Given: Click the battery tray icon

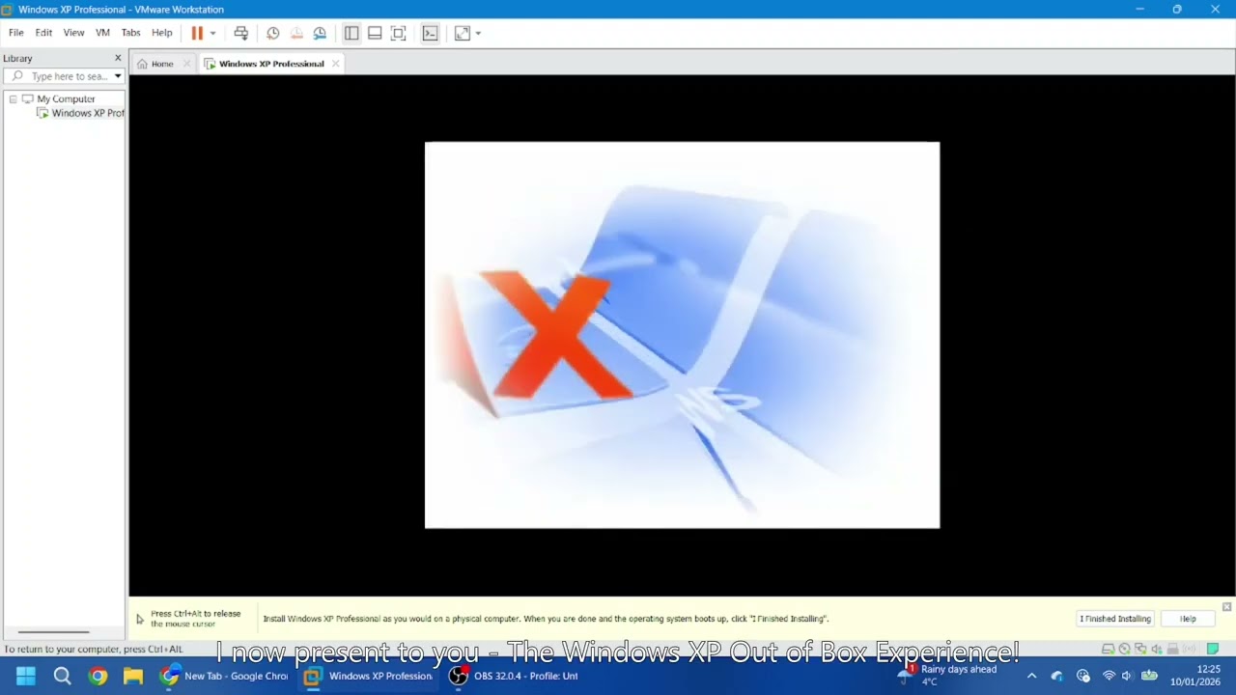Looking at the screenshot, I should point(1149,676).
